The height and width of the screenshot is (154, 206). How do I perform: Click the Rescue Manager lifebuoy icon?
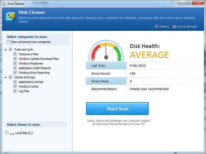click(x=174, y=27)
